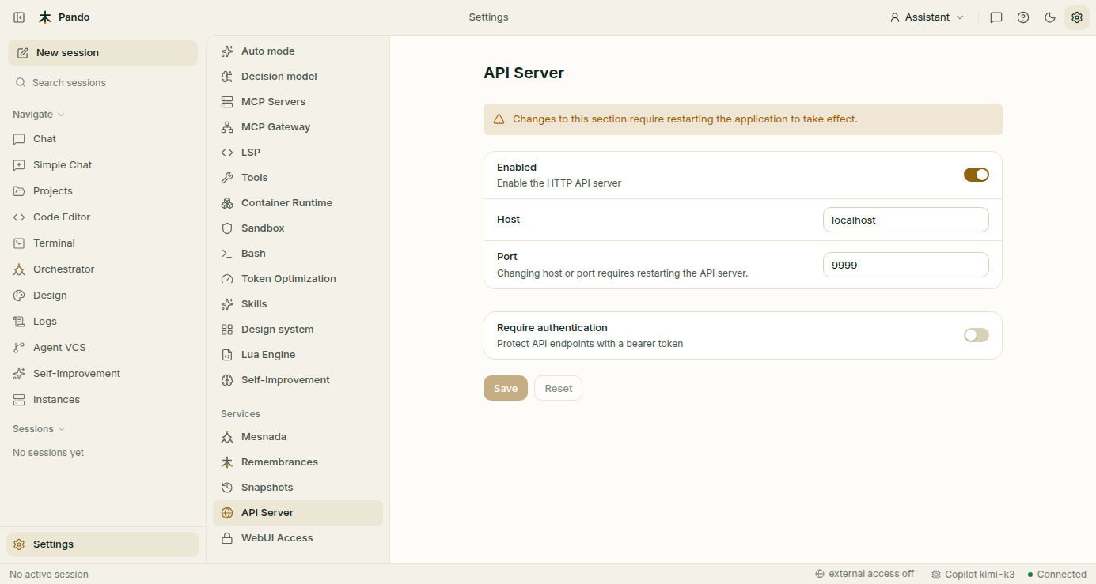The width and height of the screenshot is (1096, 584).
Task: Click the Save button
Action: (x=506, y=388)
